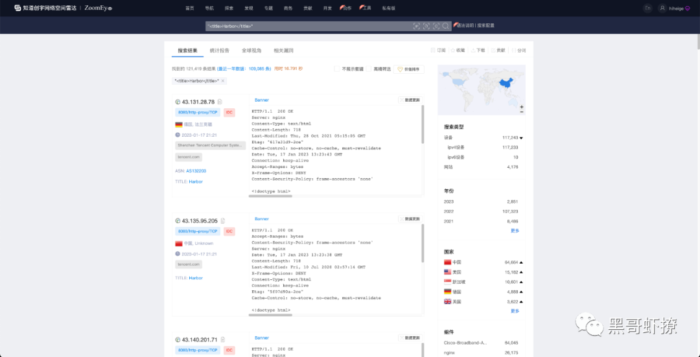Open 工具 in top navigation
Screen dimensions: 700x357
pos(366,8)
